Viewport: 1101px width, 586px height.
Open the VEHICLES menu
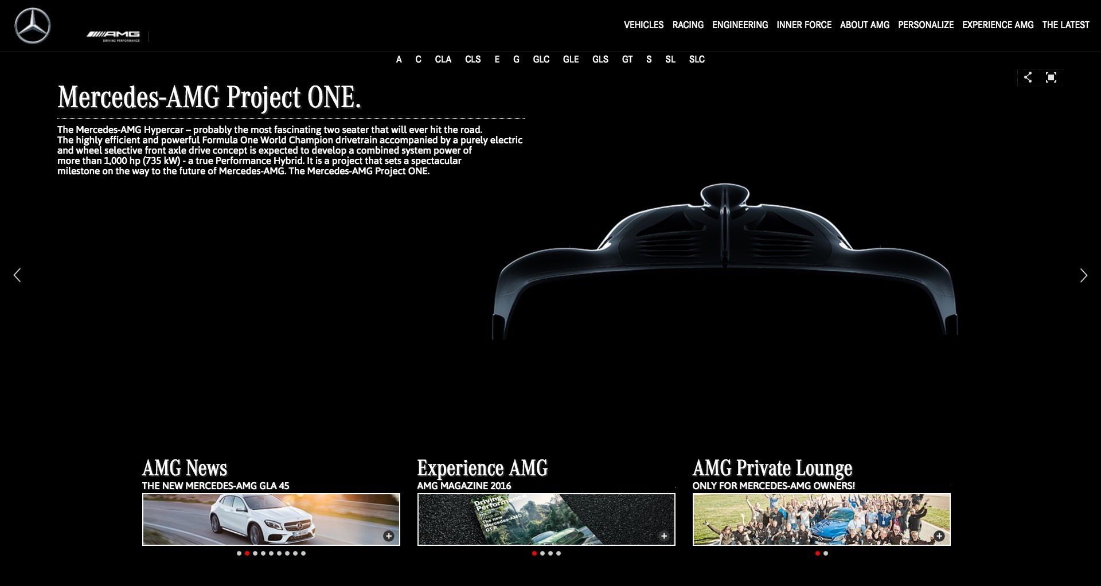643,25
